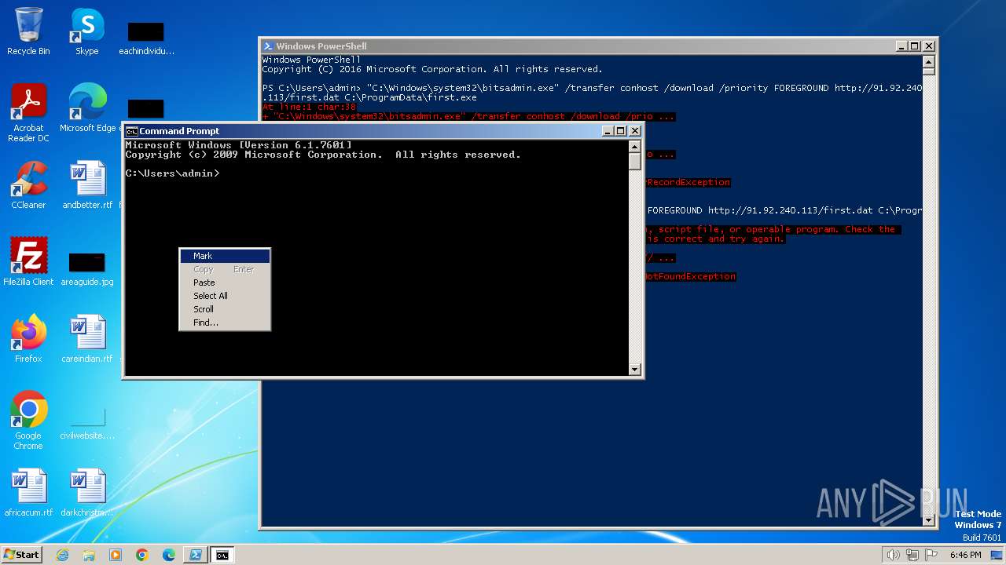Viewport: 1006px width, 565px height.
Task: Launch Firefox from desktop
Action: (28, 339)
